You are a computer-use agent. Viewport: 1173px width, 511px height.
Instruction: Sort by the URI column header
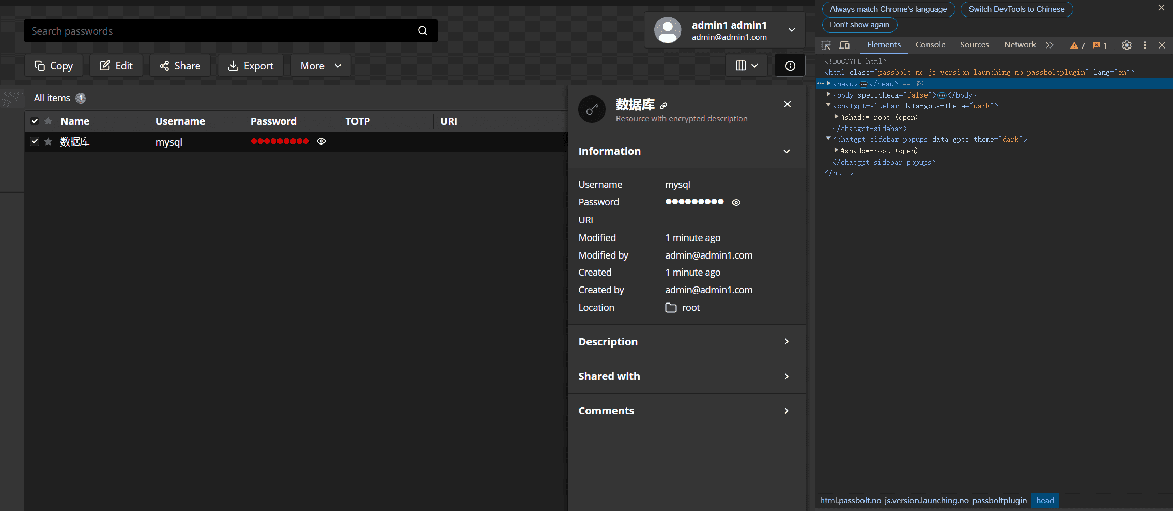(x=449, y=121)
